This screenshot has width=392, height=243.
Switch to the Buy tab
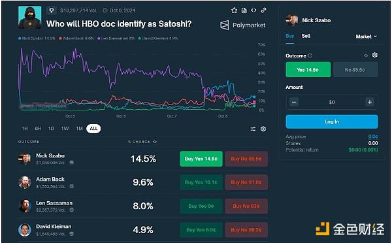pos(289,36)
